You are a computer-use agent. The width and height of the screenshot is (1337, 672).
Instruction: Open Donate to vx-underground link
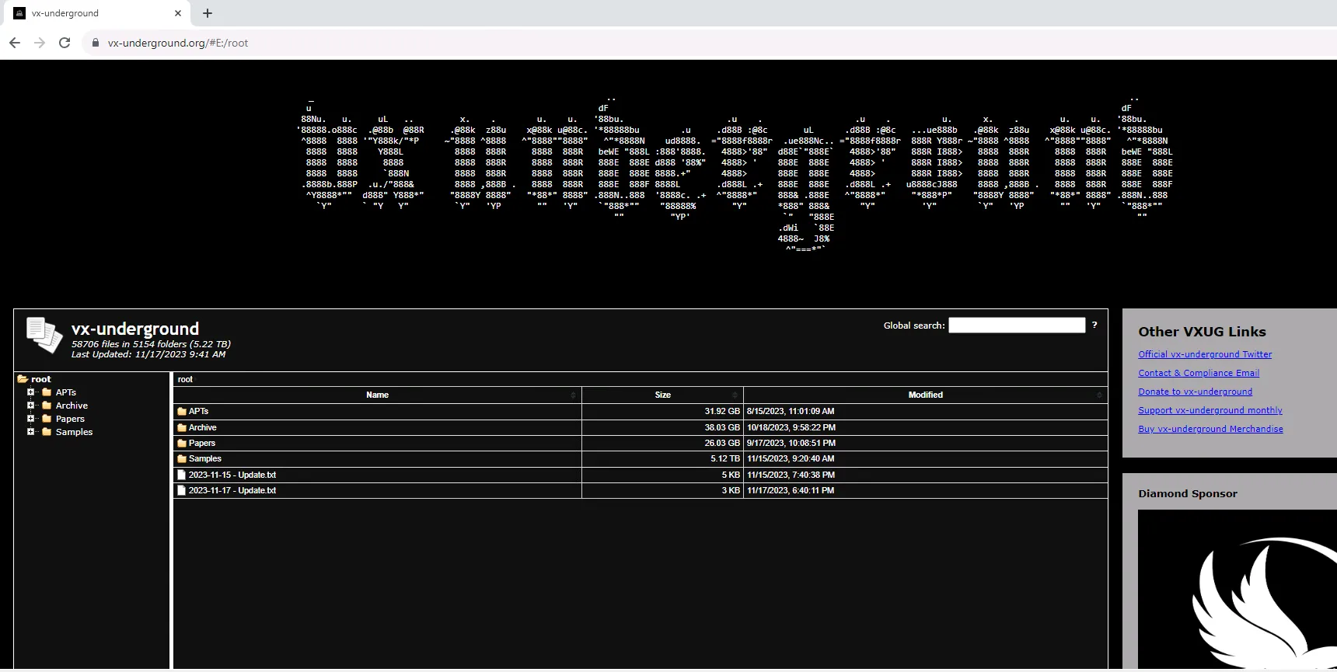point(1196,392)
